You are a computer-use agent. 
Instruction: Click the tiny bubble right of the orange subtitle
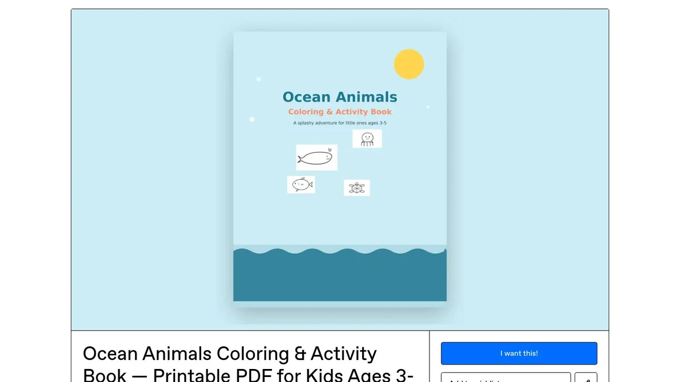click(x=428, y=106)
